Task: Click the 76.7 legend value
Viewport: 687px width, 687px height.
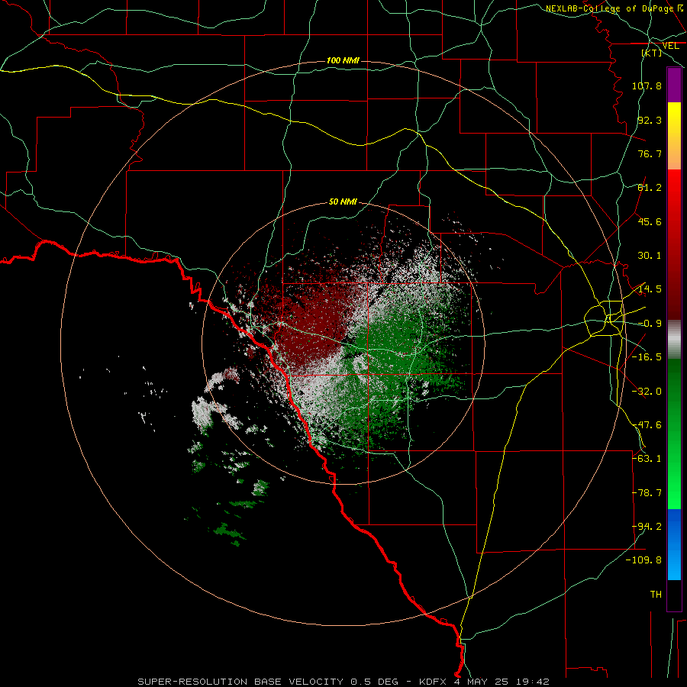Action: point(650,153)
